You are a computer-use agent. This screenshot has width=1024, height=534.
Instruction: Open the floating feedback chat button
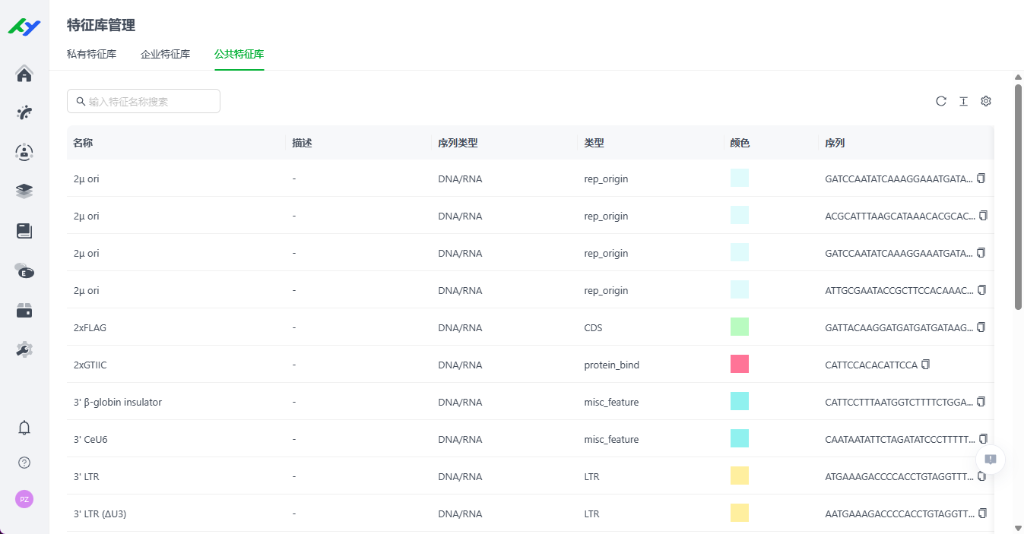990,460
